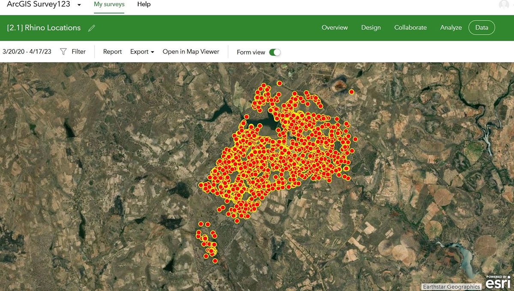Screen dimensions: 514x291
Task: Click the Esri logo on the map
Action: point(498,282)
